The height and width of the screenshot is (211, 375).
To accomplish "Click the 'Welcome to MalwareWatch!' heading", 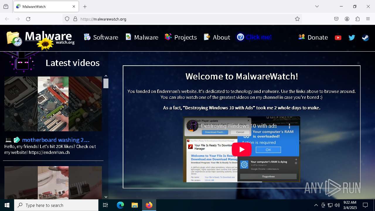I will pyautogui.click(x=242, y=76).
